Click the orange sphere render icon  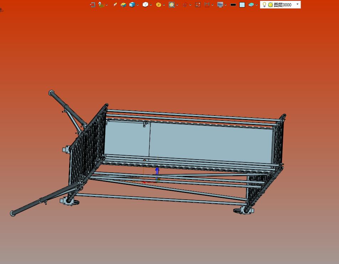click(x=159, y=5)
